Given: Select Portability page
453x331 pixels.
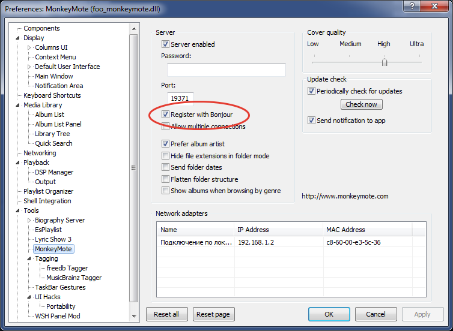Looking at the screenshot, I should pos(61,306).
